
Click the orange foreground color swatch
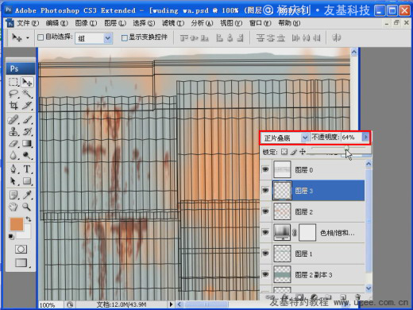click(17, 224)
